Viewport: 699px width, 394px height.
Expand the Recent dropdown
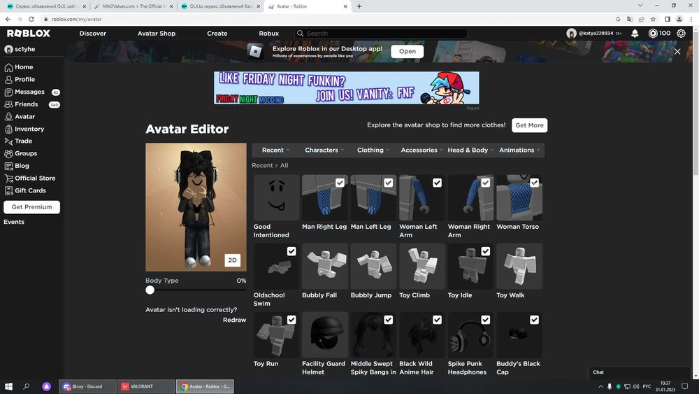pos(275,150)
